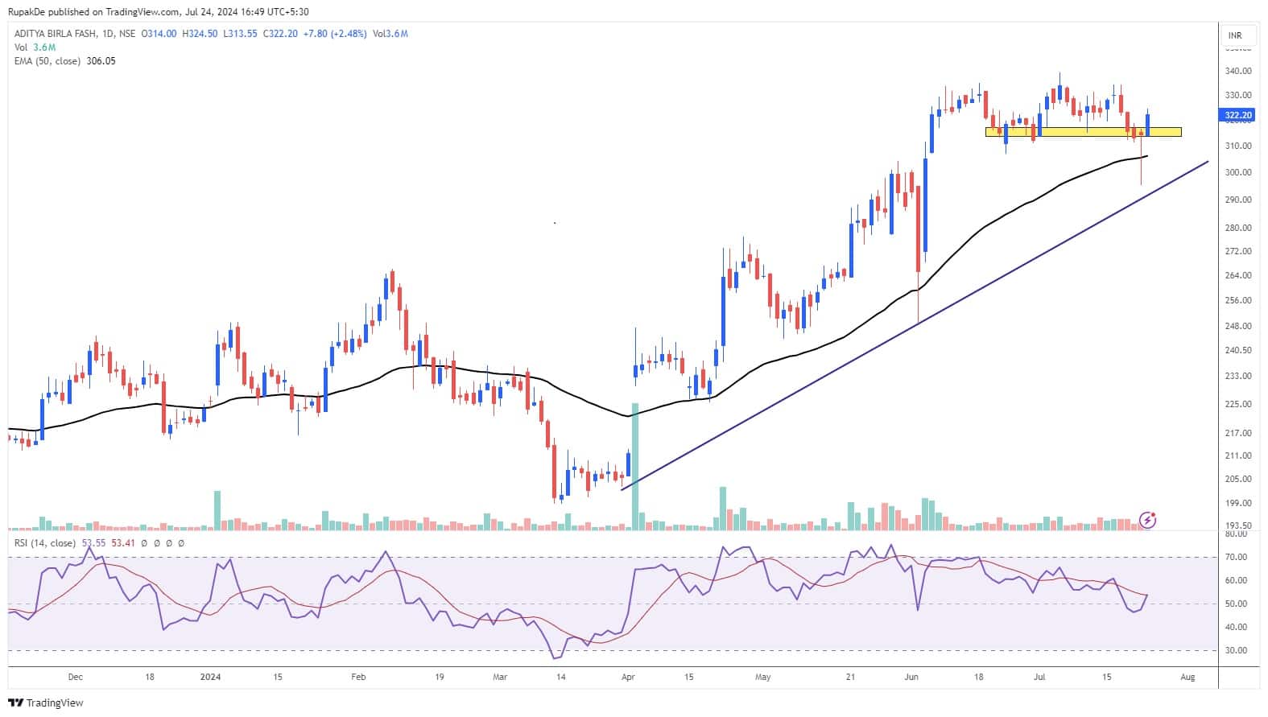Click the 310.00 price axis label
Screen dimensions: 1268x717
pyautogui.click(x=1238, y=146)
